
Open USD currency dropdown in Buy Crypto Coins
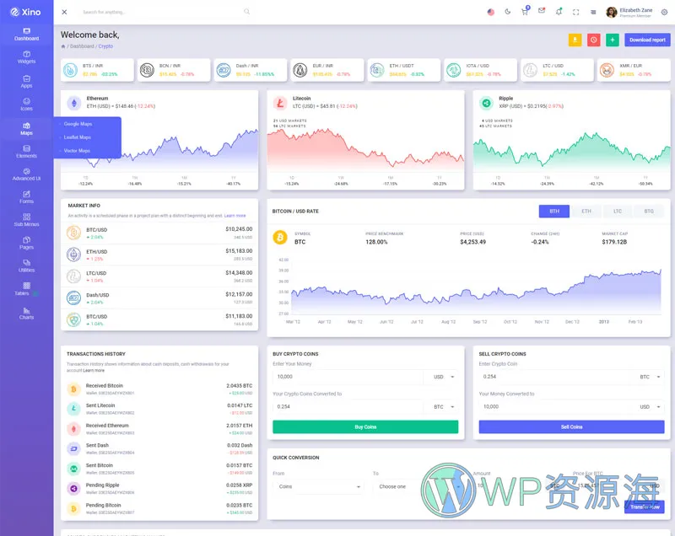(443, 377)
